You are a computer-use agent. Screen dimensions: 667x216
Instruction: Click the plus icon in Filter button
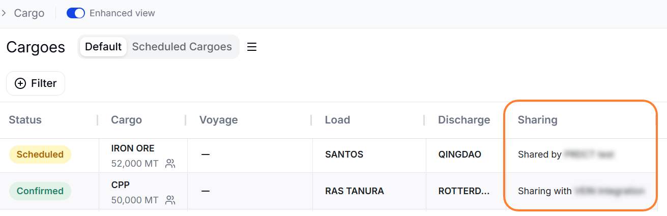click(x=20, y=83)
